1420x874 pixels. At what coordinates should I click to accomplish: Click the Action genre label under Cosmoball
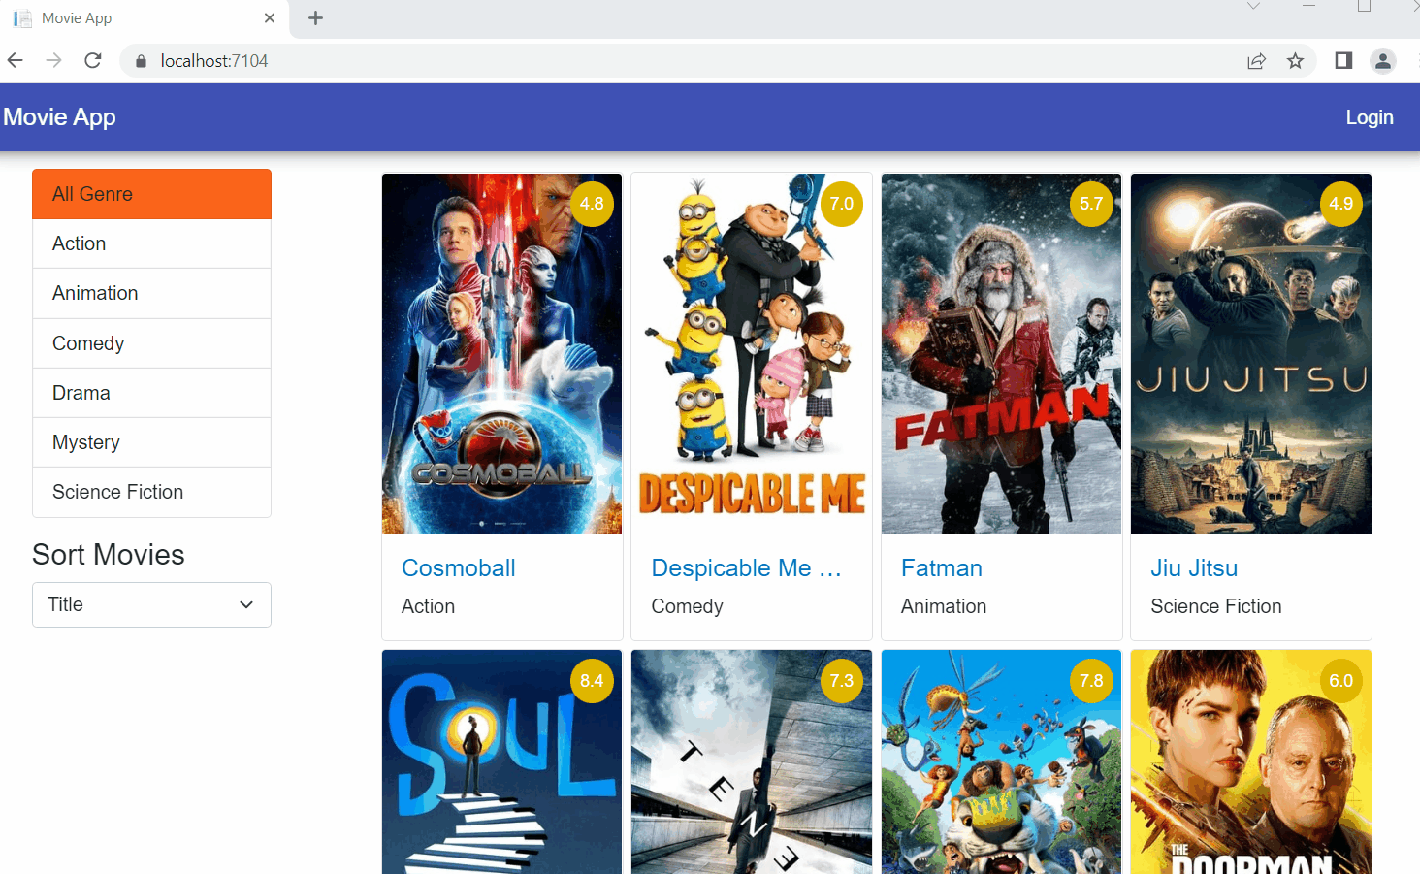(x=429, y=606)
